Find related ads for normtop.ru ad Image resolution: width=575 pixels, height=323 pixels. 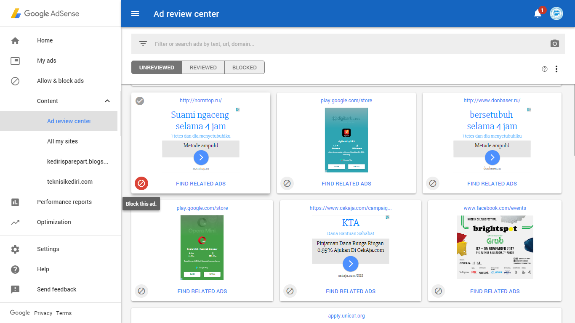[x=201, y=183]
